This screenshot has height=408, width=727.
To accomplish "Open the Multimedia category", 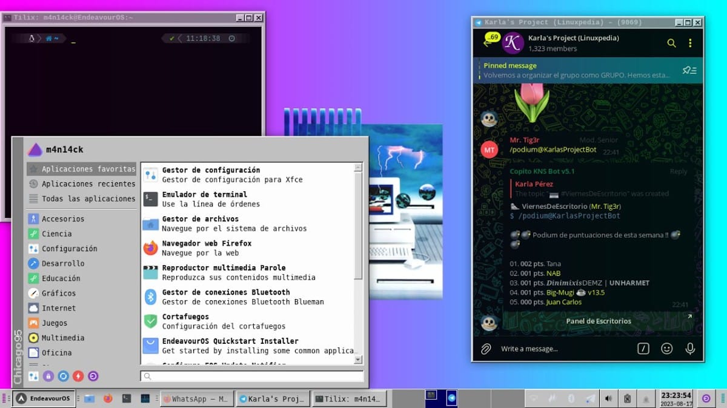I will 81,338.
